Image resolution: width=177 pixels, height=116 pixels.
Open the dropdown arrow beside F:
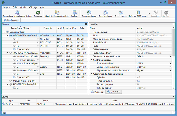[x=38, y=39]
